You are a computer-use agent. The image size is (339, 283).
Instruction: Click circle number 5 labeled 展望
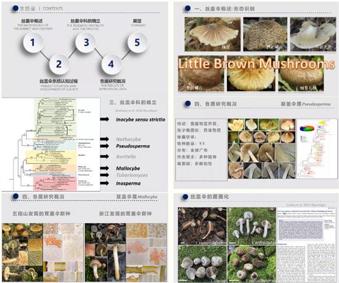[137, 42]
